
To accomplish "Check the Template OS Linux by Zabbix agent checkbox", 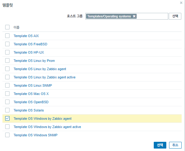I will point(7,69).
